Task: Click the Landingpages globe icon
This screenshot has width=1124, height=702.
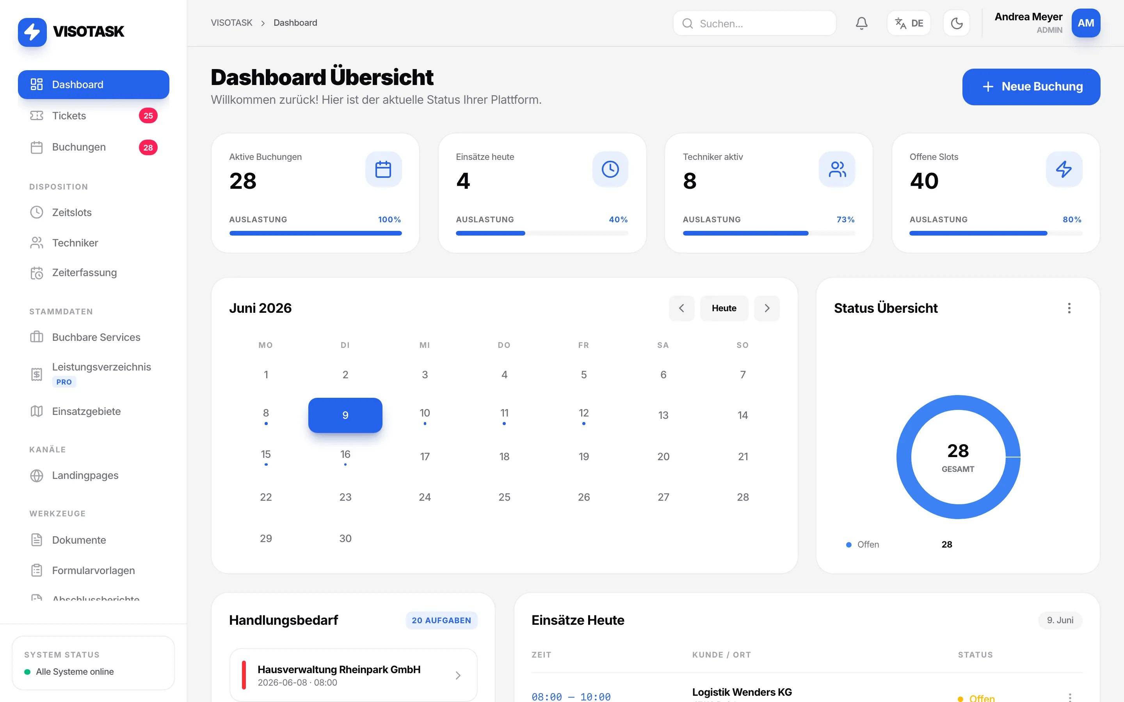Action: click(37, 475)
